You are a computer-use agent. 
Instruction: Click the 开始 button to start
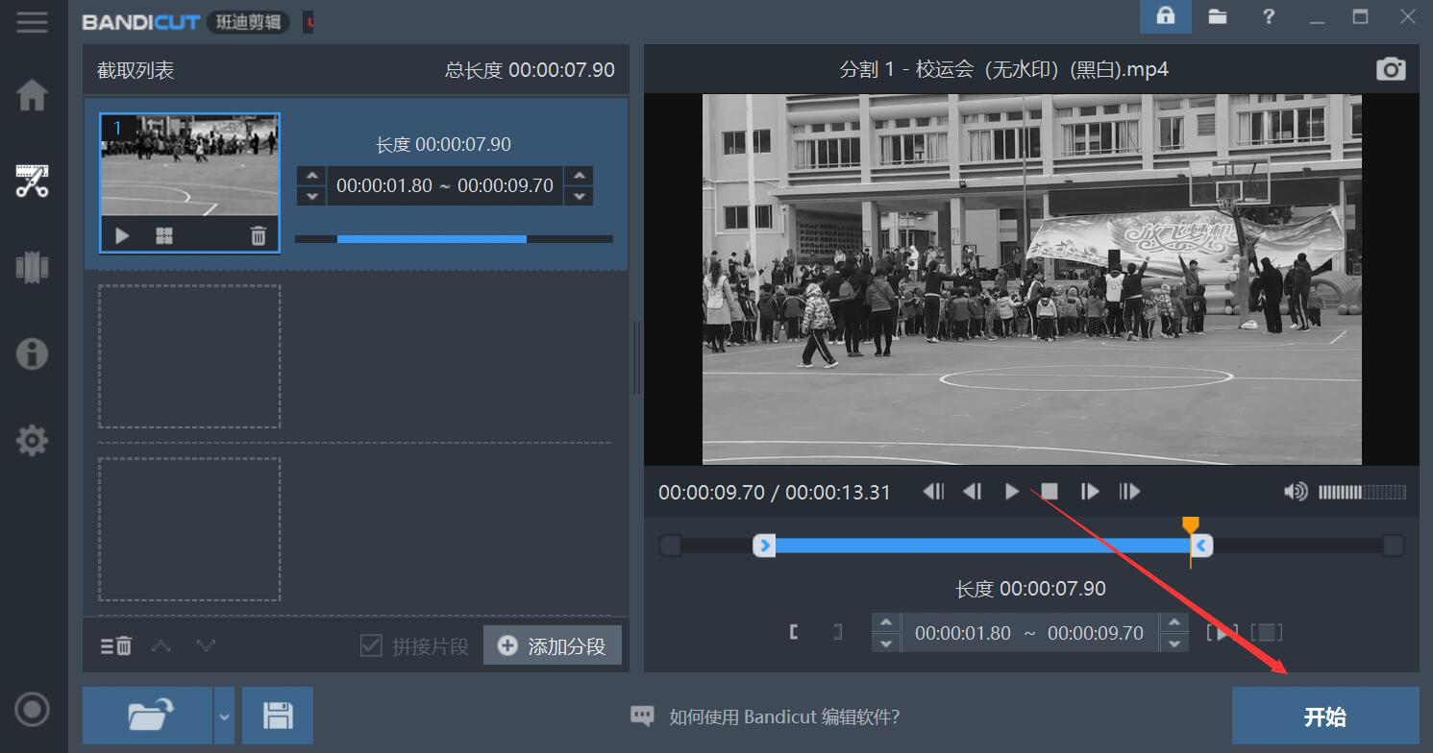[x=1325, y=717]
